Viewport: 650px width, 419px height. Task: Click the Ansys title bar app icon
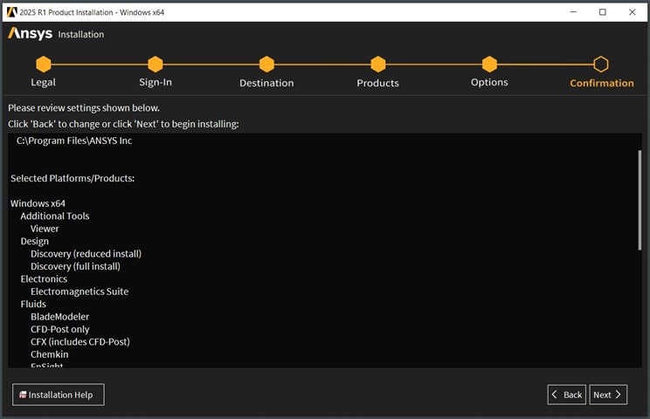point(11,12)
